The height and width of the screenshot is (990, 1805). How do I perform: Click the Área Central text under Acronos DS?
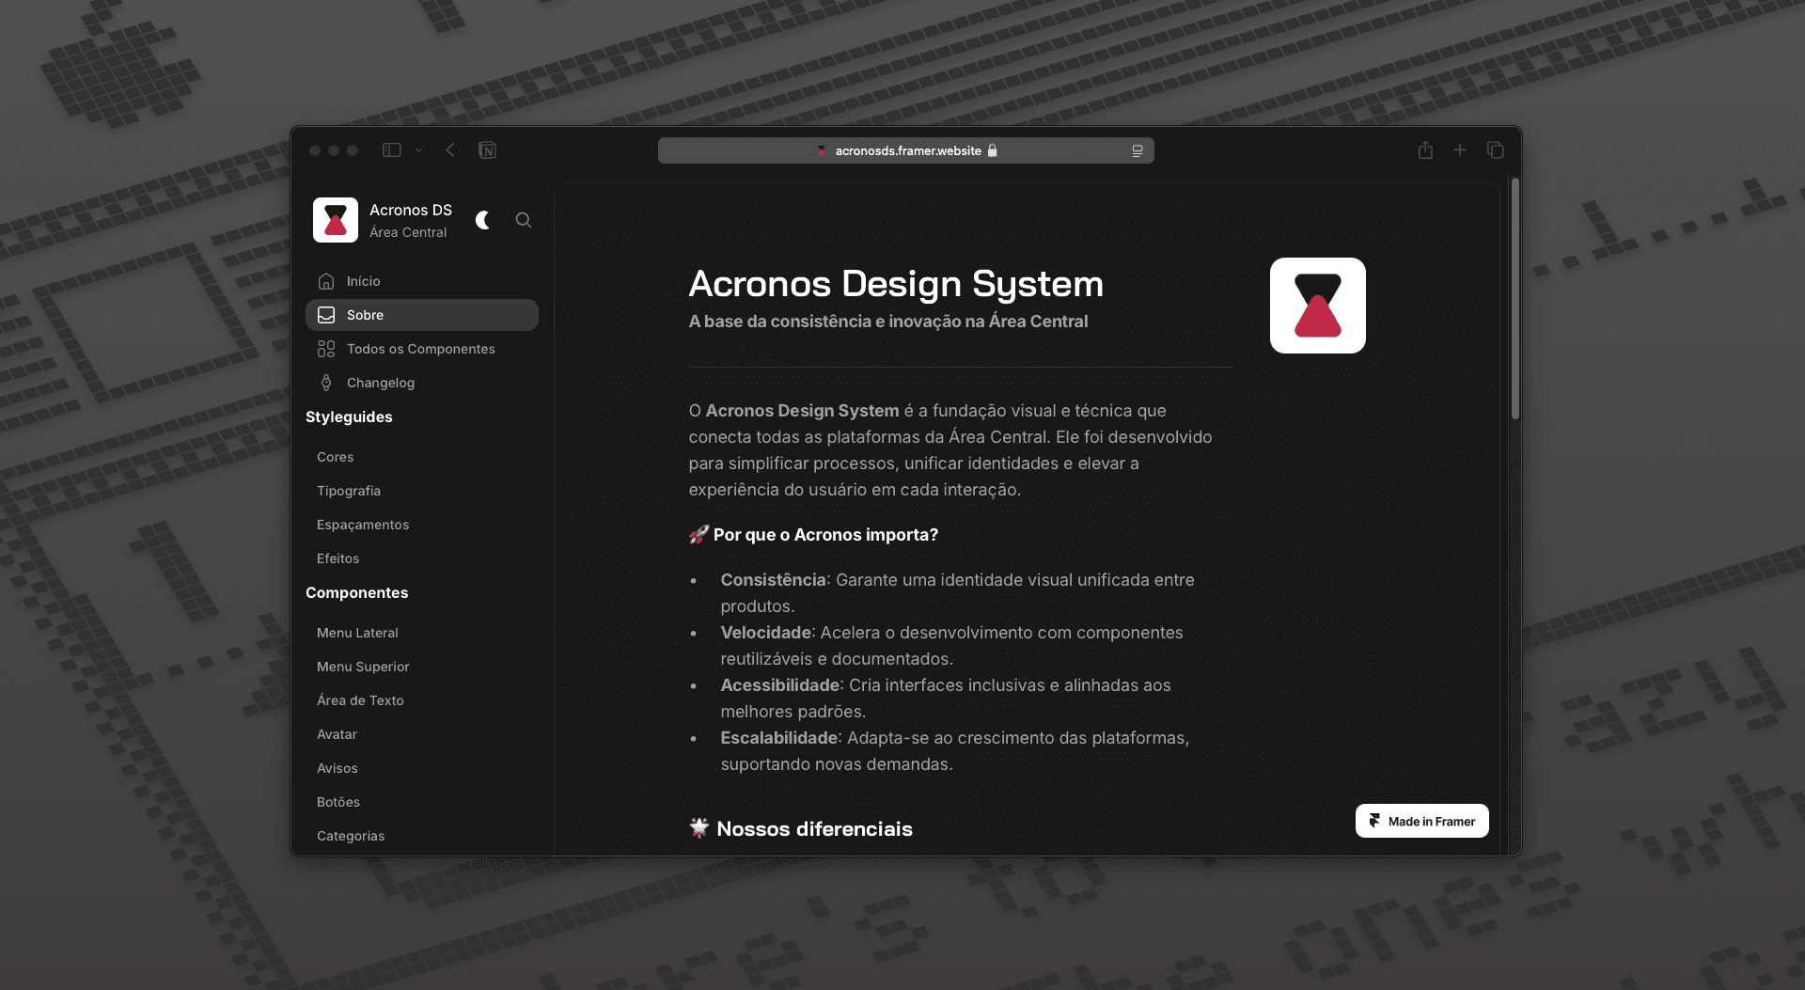(x=408, y=232)
